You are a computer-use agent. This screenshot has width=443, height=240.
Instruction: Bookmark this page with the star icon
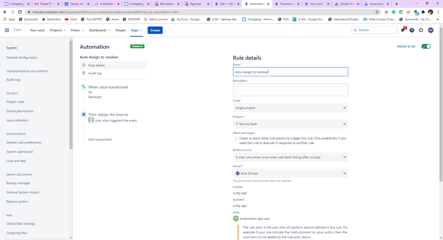click(x=377, y=12)
